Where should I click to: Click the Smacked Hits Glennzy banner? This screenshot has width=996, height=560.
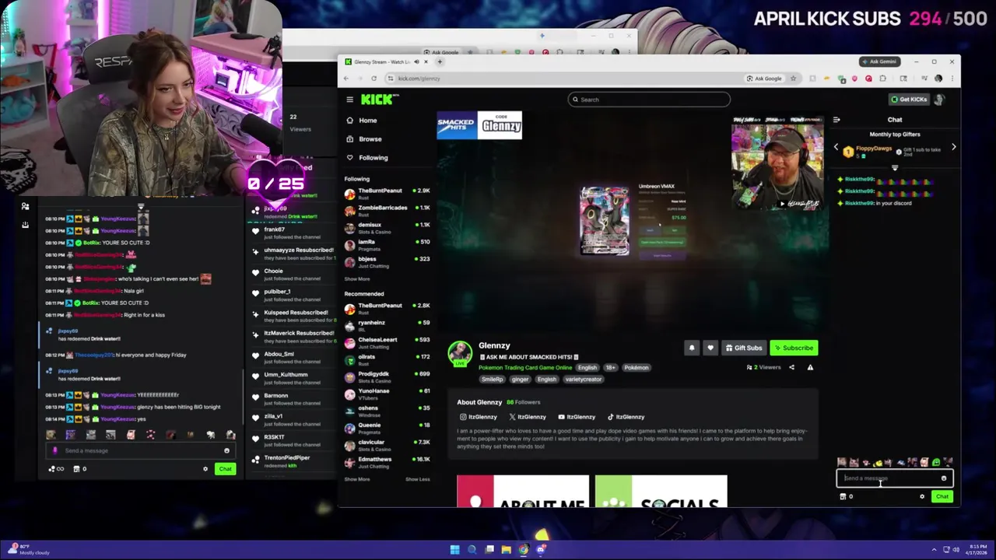point(479,125)
